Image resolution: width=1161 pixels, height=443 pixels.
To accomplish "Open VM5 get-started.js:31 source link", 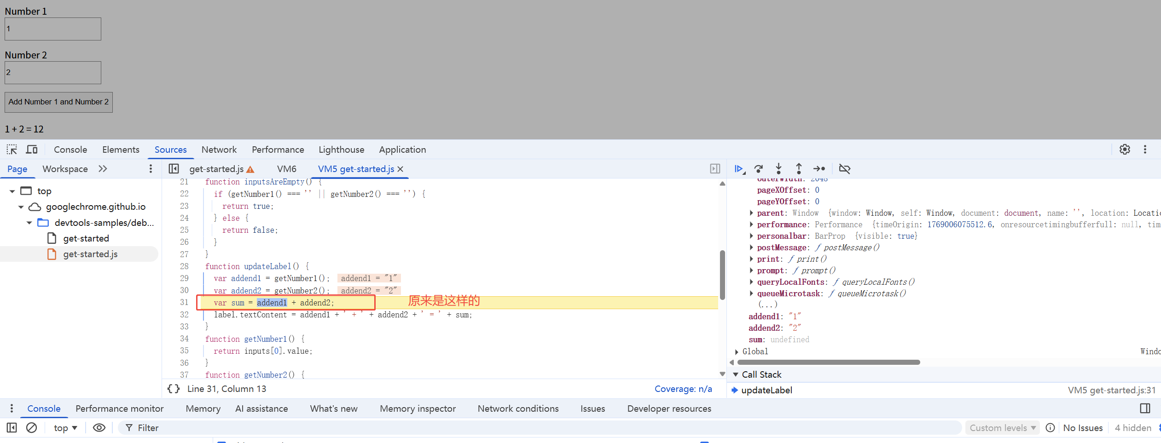I will (1112, 390).
